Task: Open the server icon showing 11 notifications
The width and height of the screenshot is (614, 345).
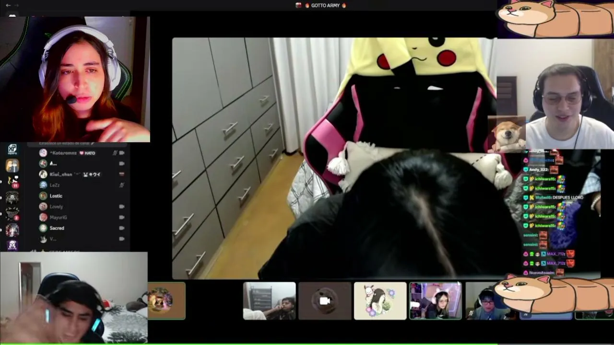Action: (12, 182)
